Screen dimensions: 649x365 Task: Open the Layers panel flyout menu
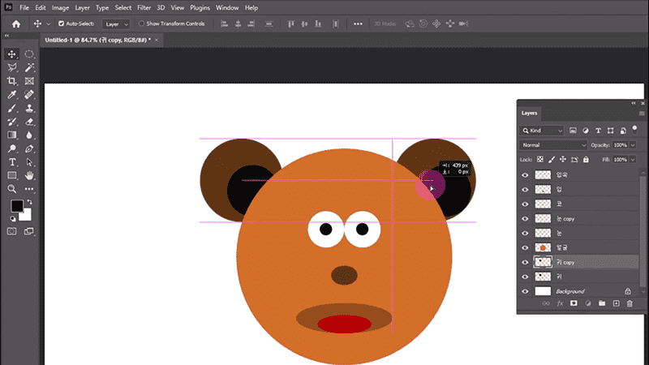point(642,113)
